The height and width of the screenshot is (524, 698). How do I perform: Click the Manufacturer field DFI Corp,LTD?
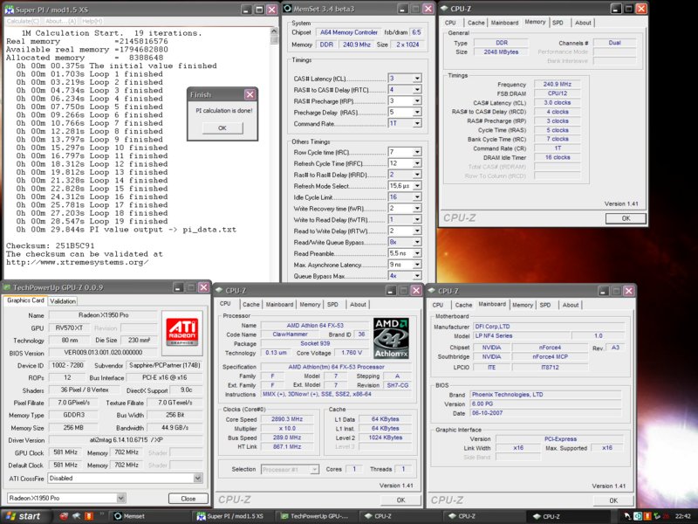click(548, 327)
